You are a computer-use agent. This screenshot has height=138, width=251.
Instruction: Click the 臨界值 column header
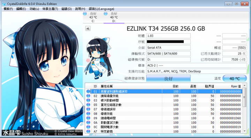coord(207,86)
